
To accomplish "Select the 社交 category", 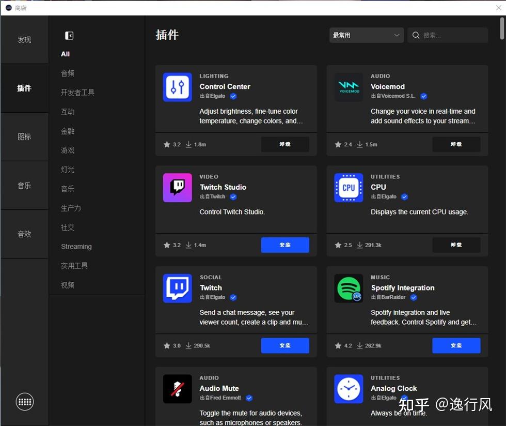I will pos(68,227).
